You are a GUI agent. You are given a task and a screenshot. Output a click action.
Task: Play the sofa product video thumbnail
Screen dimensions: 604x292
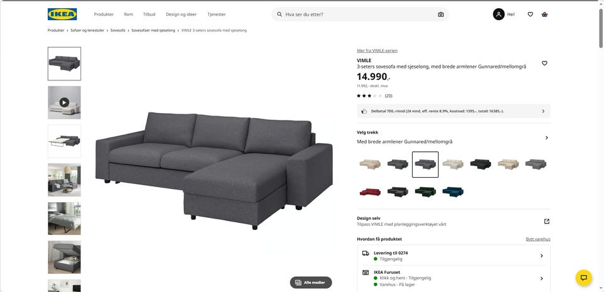pos(64,102)
